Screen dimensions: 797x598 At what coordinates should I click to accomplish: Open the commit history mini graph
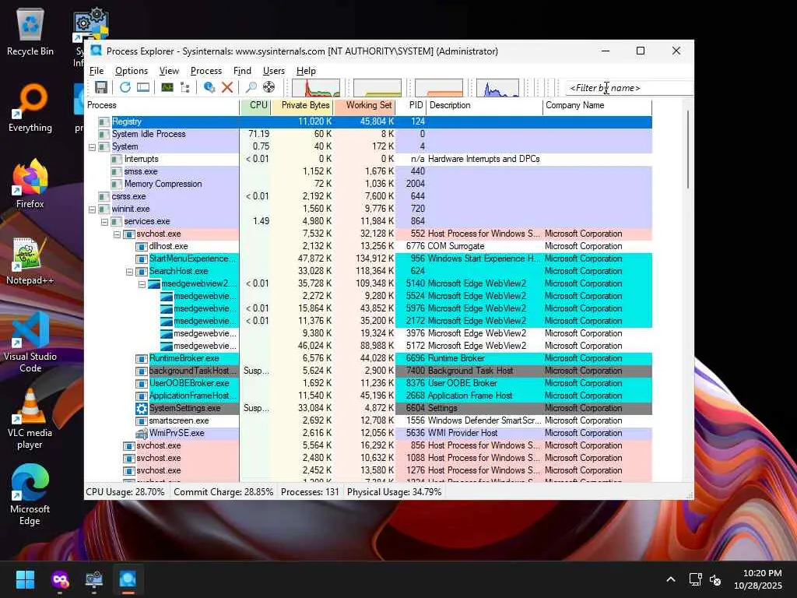(x=377, y=87)
